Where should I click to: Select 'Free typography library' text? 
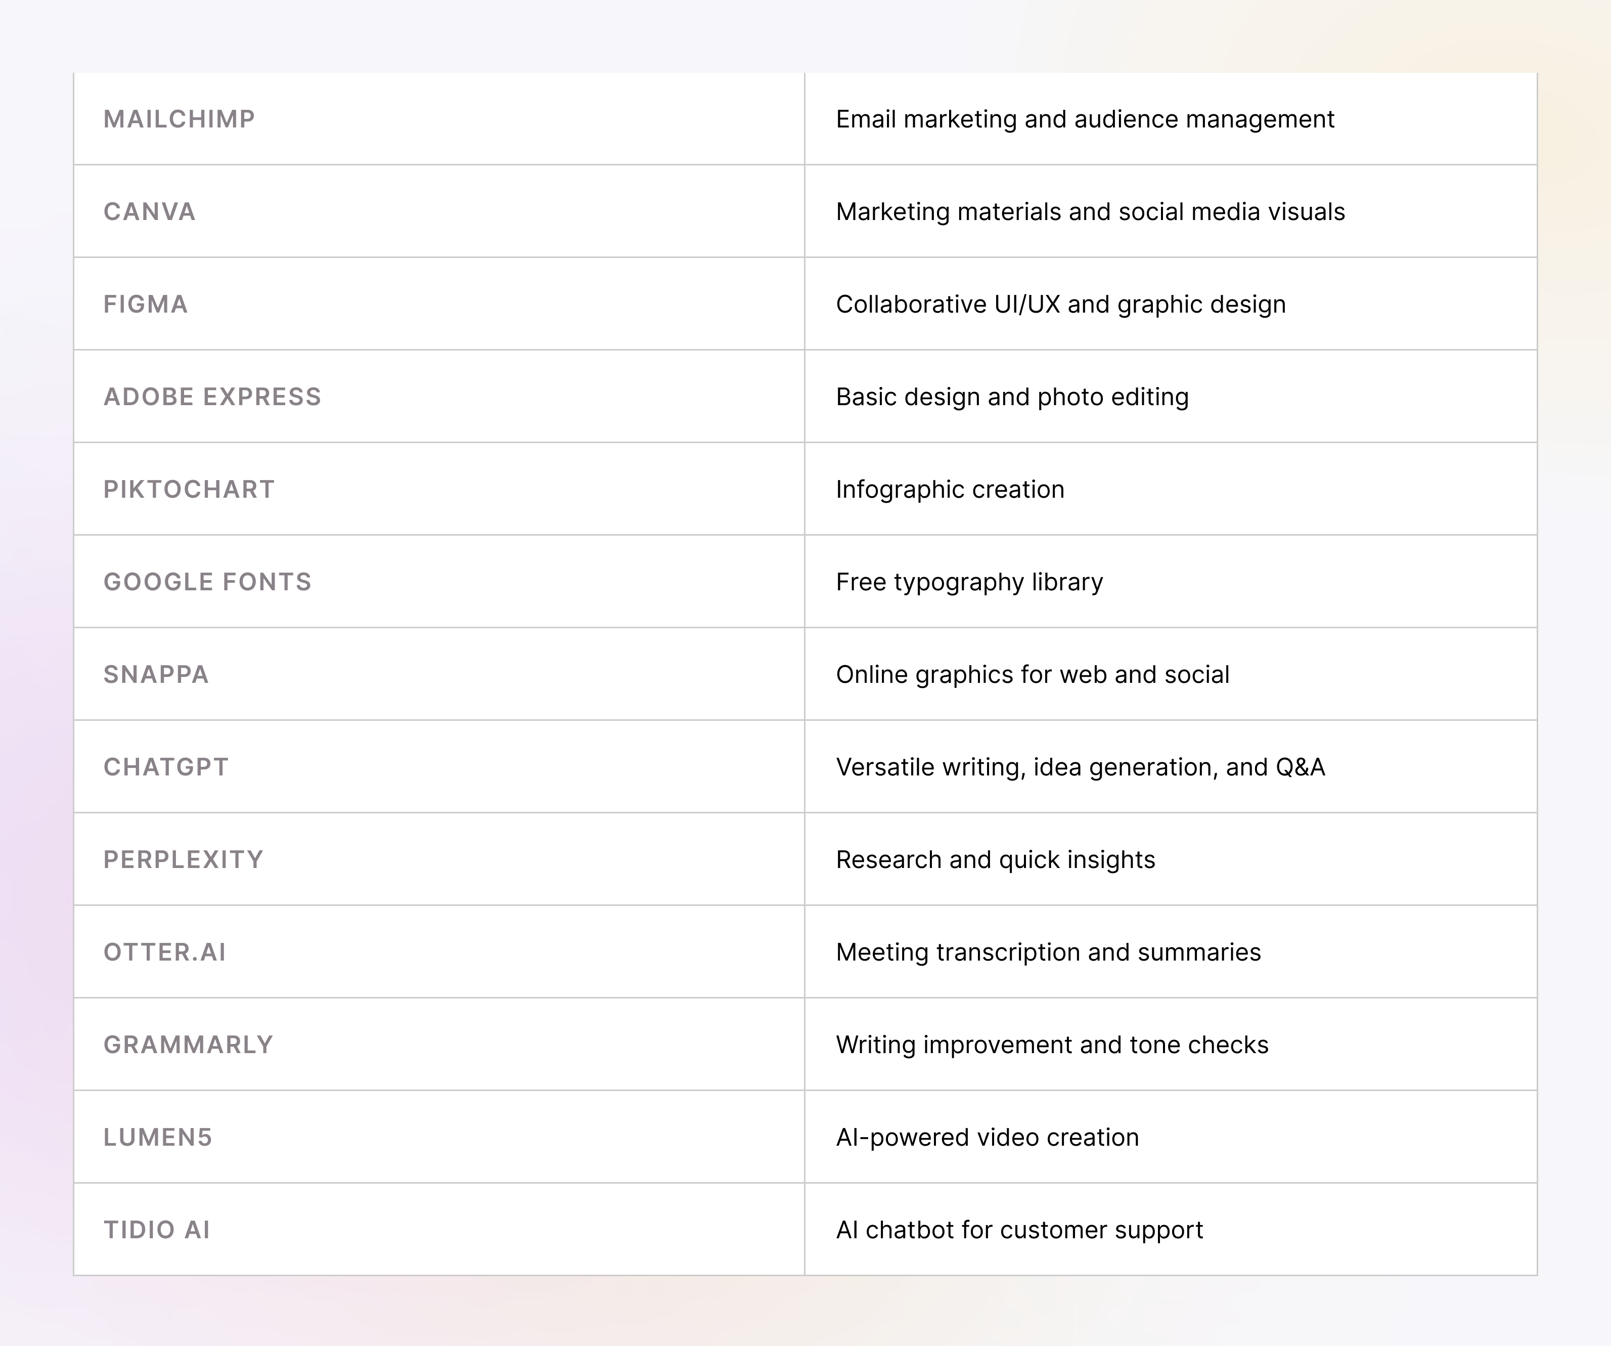[x=970, y=582]
